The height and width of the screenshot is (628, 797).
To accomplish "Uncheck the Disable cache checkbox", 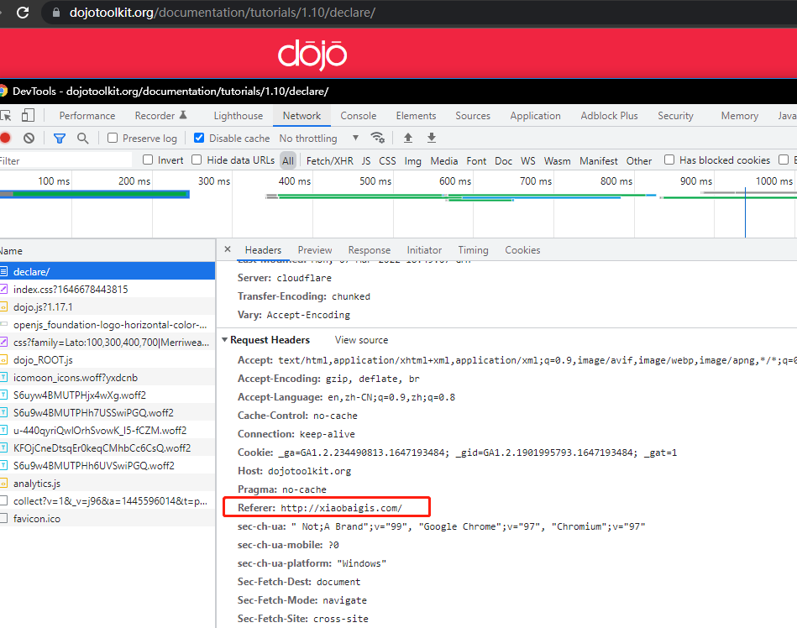I will [199, 139].
